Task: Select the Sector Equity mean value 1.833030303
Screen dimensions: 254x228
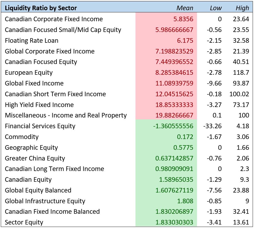Action: pyautogui.click(x=174, y=222)
